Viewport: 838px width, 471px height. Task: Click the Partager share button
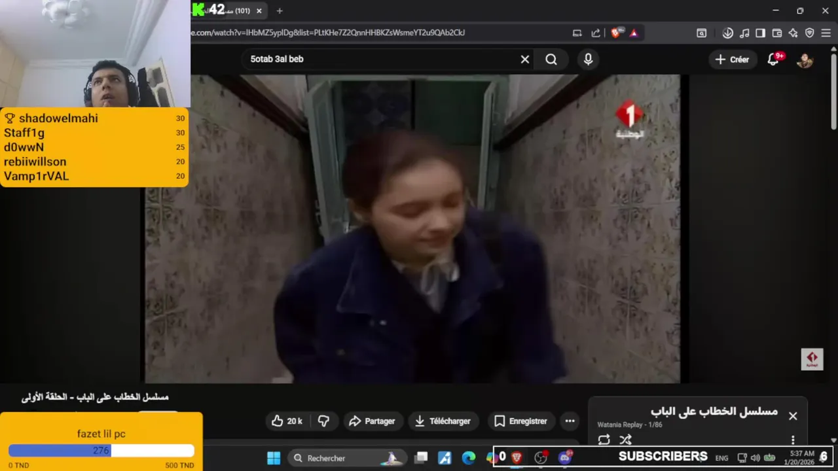pyautogui.click(x=372, y=421)
